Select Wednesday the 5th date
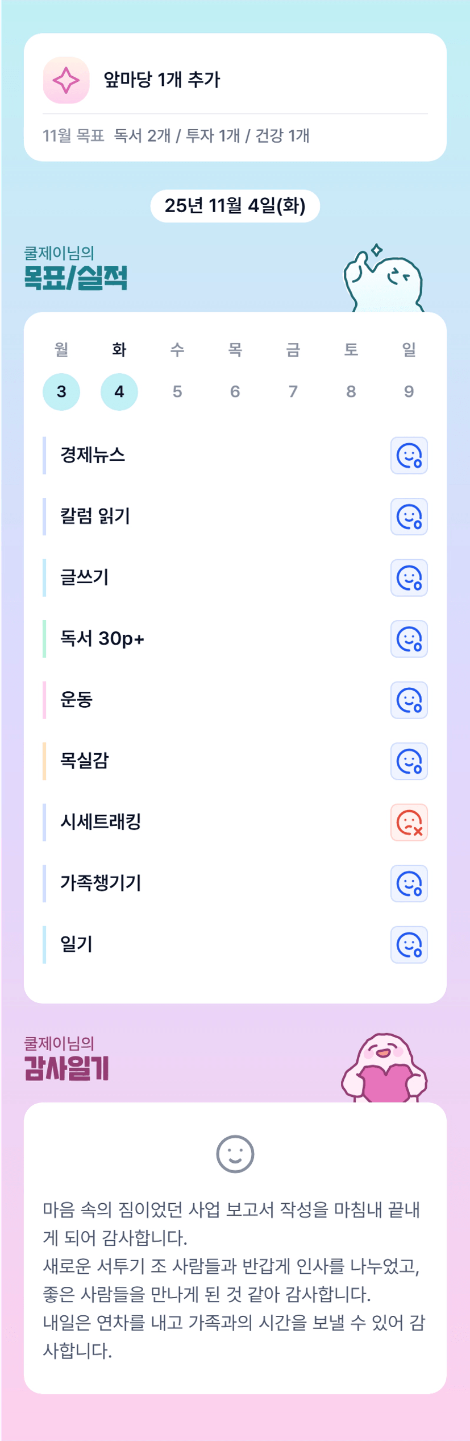 [x=177, y=391]
